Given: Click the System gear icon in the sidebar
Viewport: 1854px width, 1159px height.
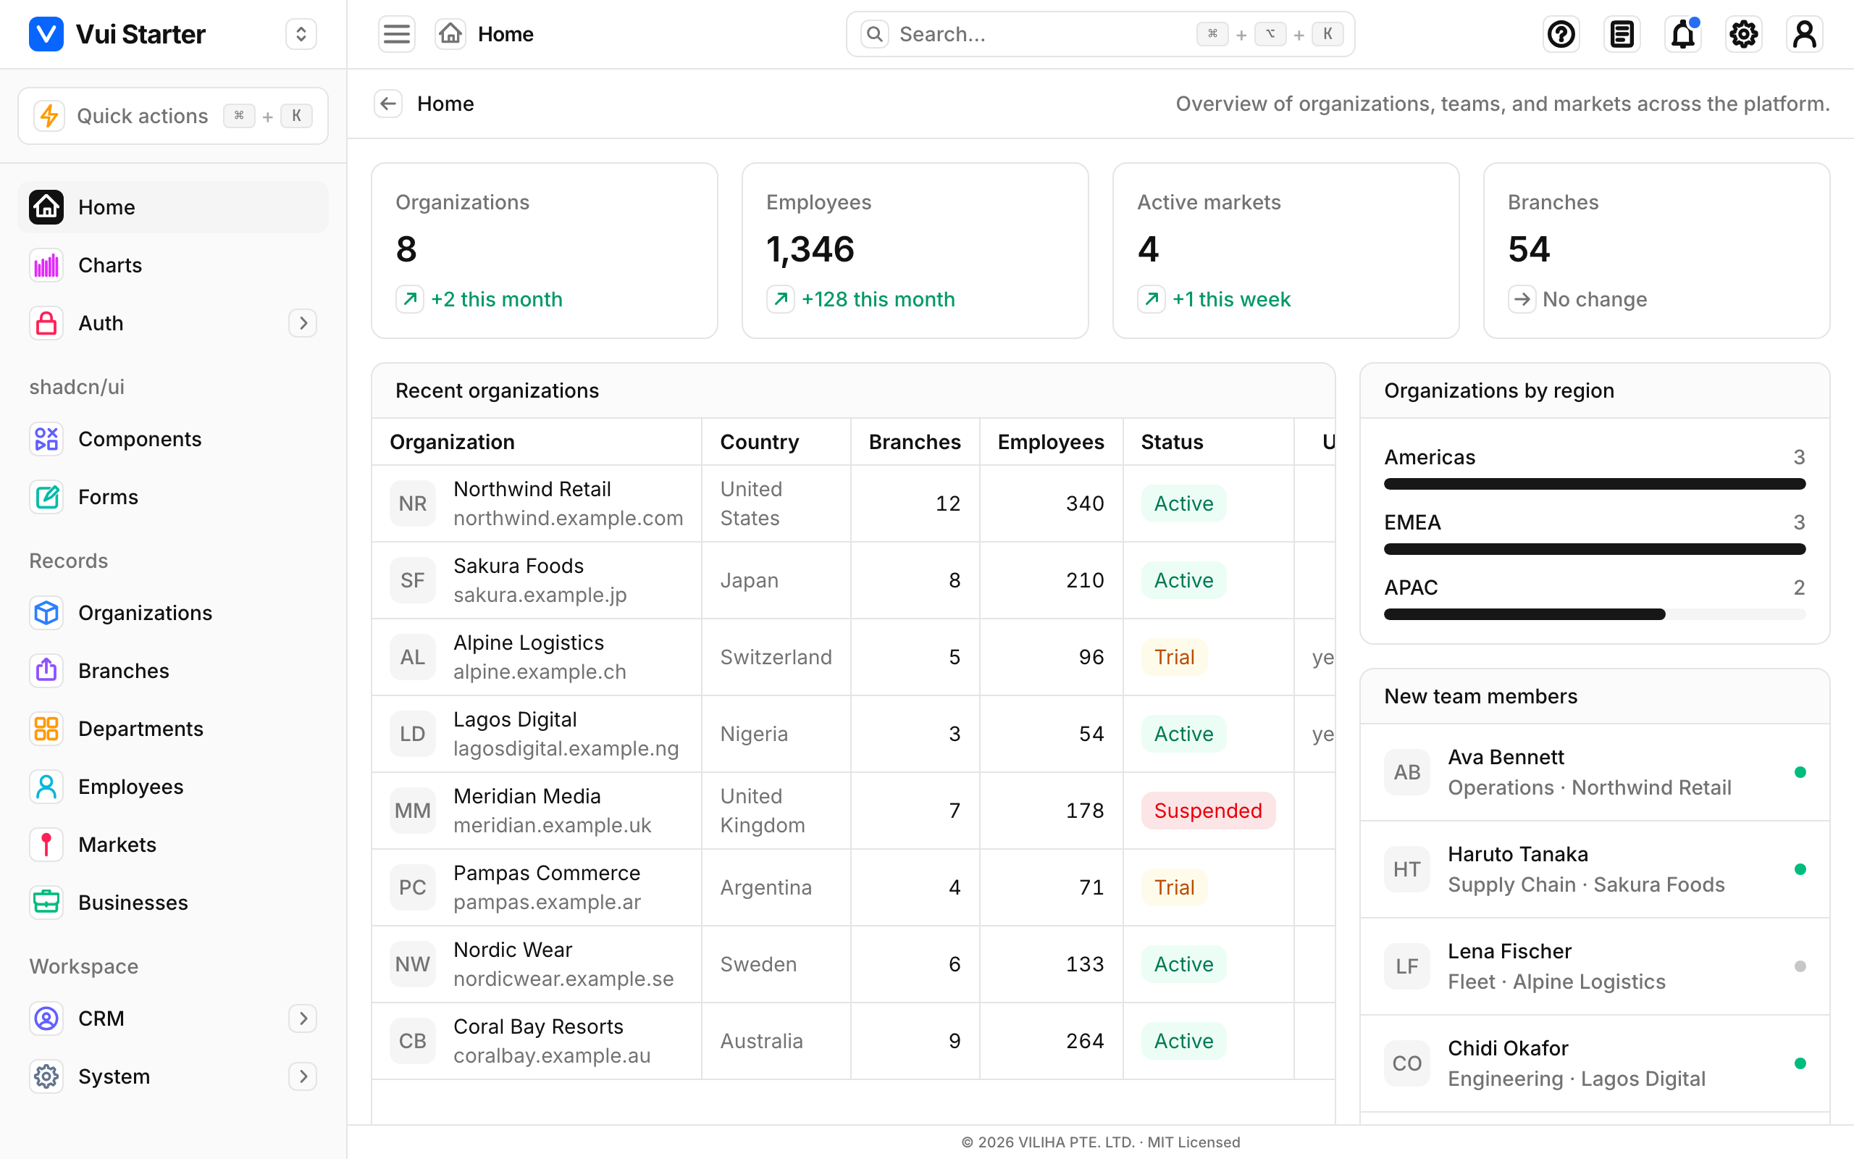Looking at the screenshot, I should [x=46, y=1076].
